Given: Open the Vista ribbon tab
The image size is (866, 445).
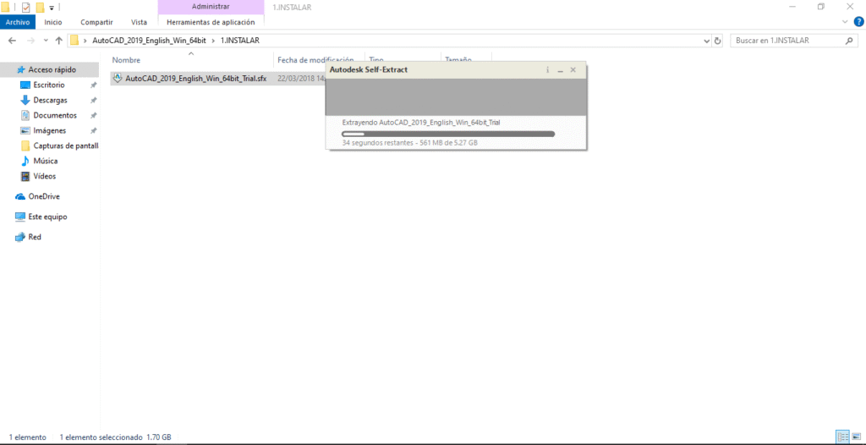Looking at the screenshot, I should (x=139, y=22).
